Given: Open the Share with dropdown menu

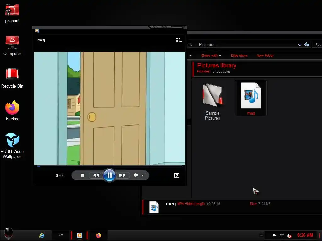Looking at the screenshot, I should pos(211,56).
